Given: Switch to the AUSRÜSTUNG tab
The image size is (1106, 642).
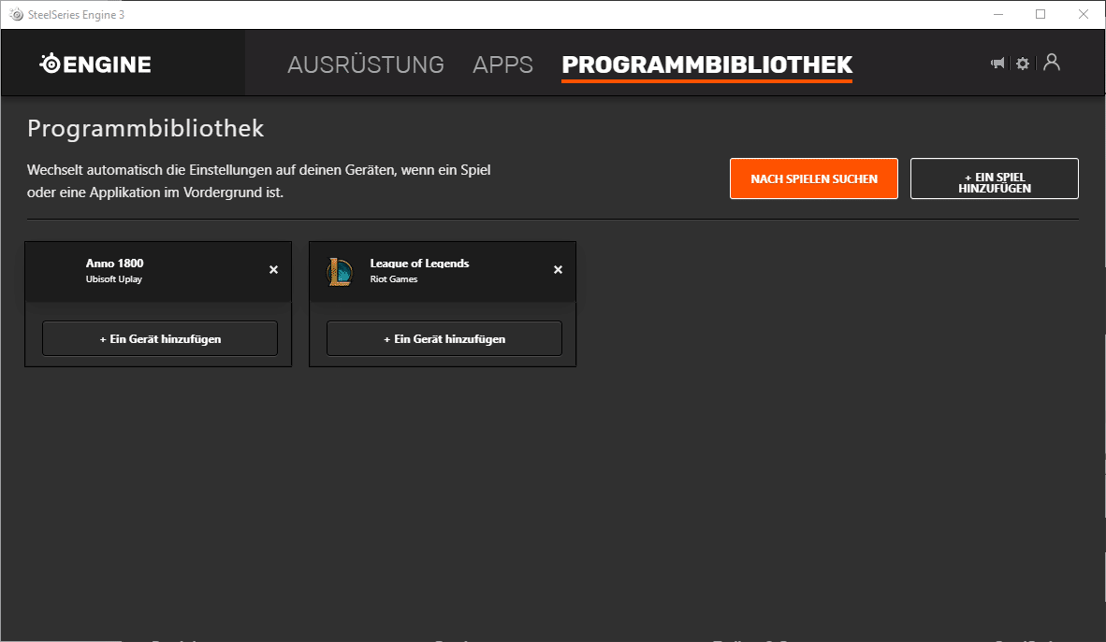Looking at the screenshot, I should tap(365, 64).
